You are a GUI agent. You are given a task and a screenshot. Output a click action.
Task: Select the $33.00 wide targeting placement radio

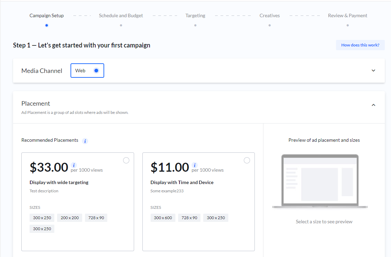click(x=126, y=160)
